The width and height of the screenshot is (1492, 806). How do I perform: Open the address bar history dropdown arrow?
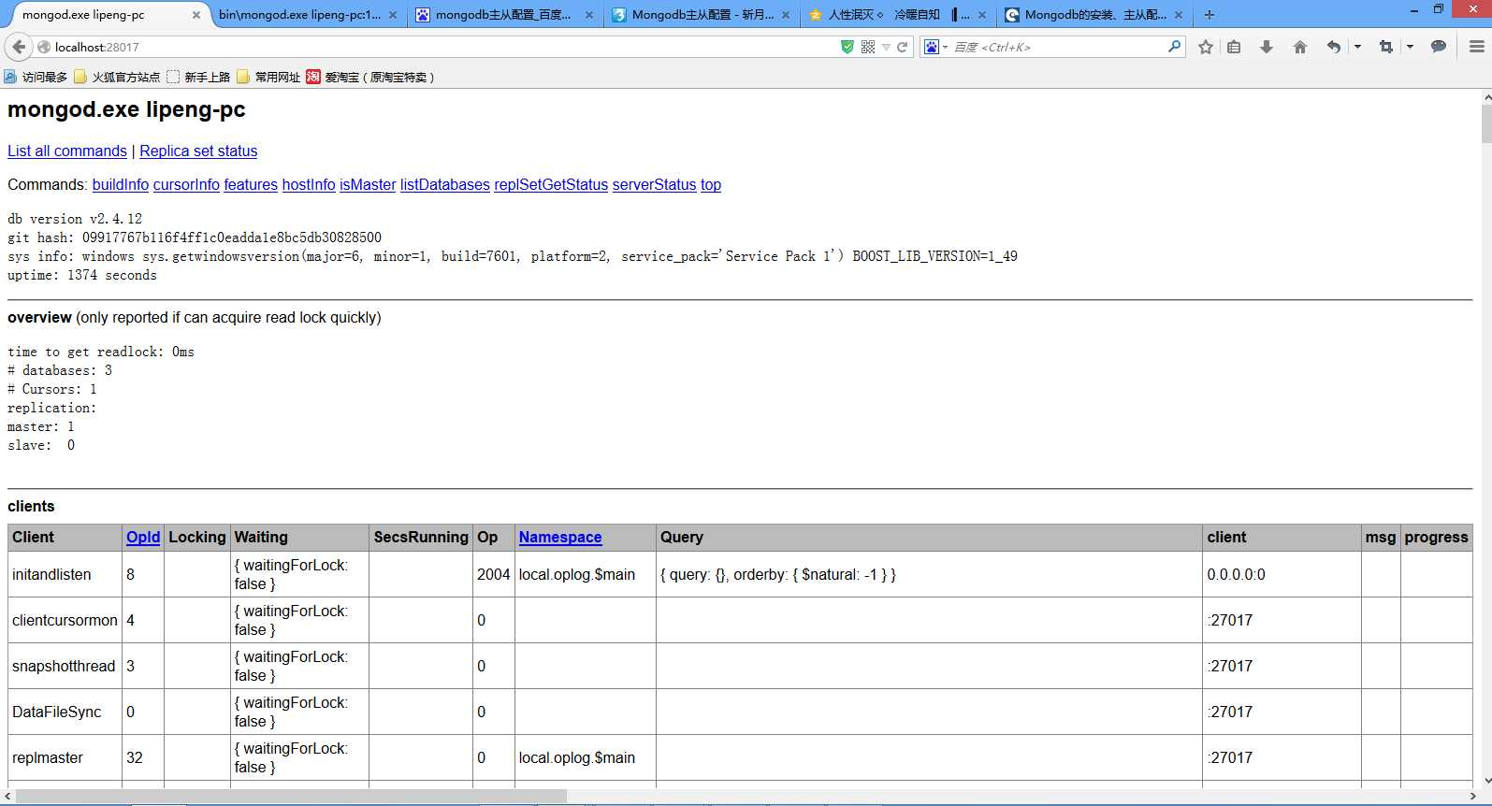click(x=886, y=47)
